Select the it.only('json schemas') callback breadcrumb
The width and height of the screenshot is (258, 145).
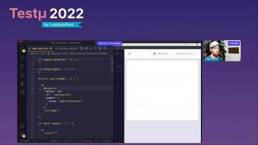(x=89, y=54)
